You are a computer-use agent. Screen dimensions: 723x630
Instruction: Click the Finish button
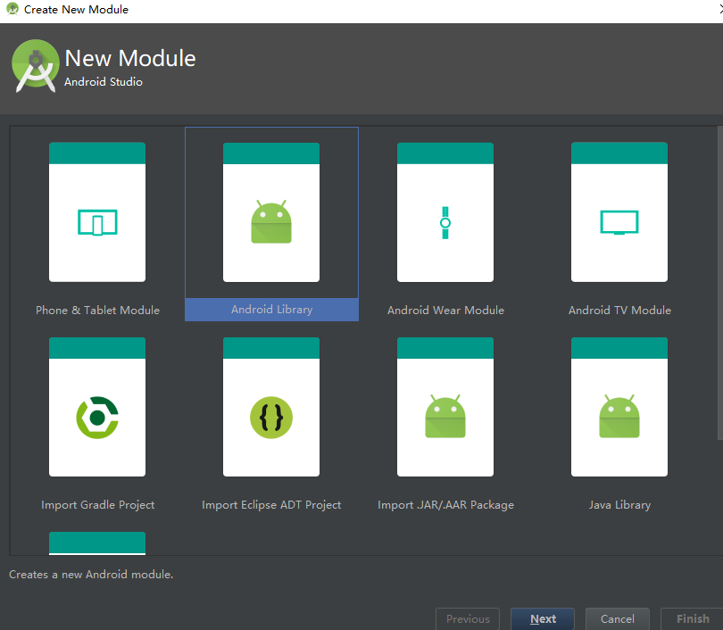click(692, 619)
